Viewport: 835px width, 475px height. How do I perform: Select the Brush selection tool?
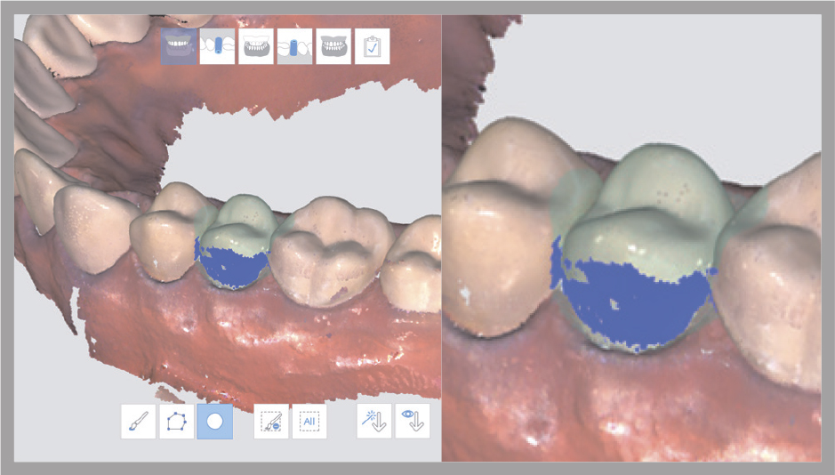[139, 421]
